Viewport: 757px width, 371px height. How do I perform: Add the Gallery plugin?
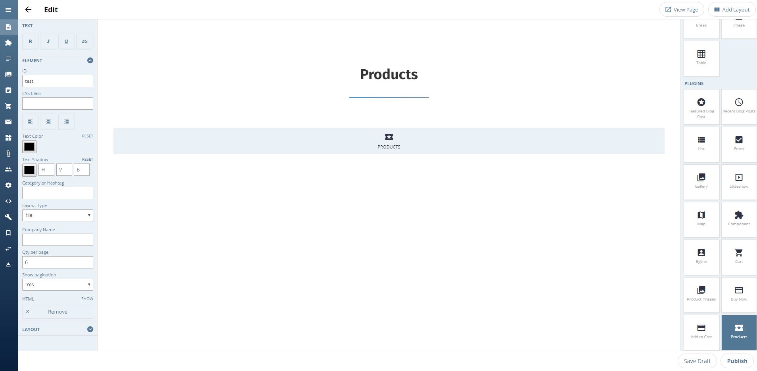click(x=701, y=181)
